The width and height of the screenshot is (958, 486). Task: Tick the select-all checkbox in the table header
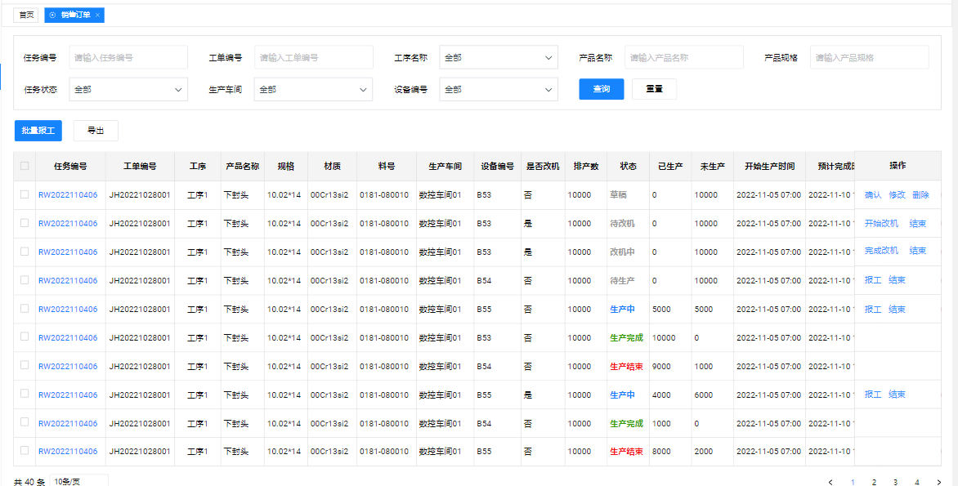(x=25, y=166)
